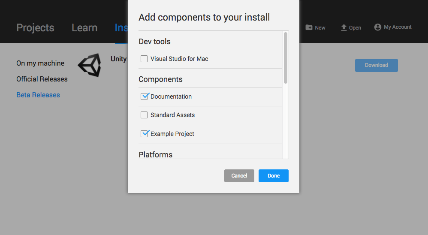The height and width of the screenshot is (235, 428).
Task: Click the My Account avatar icon
Action: tap(377, 27)
